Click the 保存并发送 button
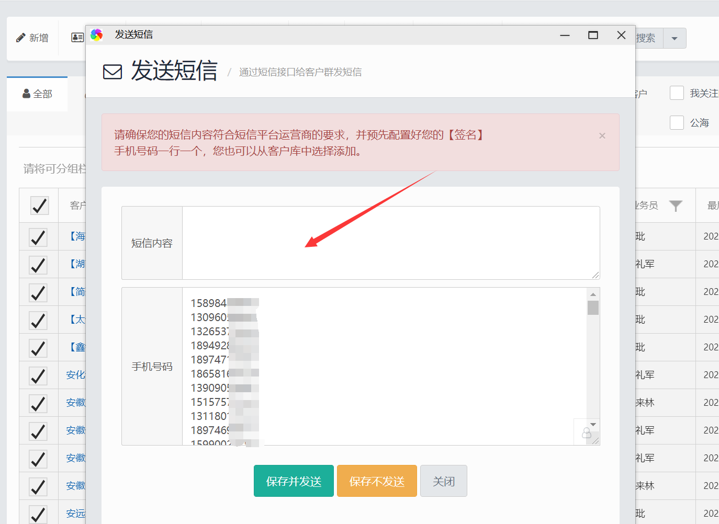 tap(294, 481)
